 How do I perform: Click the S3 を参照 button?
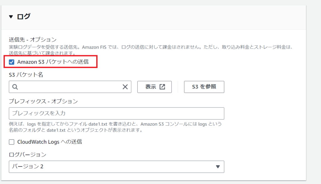[x=204, y=87]
